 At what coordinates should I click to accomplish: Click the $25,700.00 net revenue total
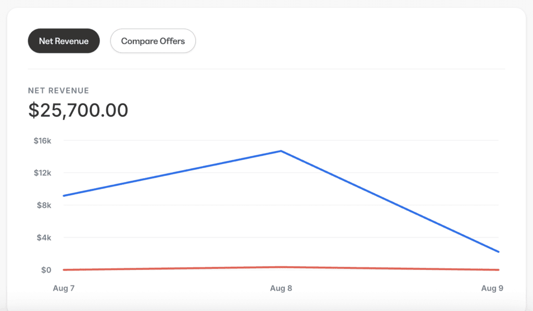[78, 110]
